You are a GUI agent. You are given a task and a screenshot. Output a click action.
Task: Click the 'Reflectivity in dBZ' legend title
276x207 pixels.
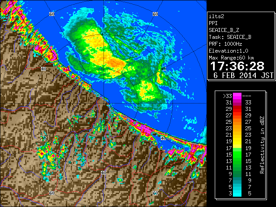(x=262, y=145)
